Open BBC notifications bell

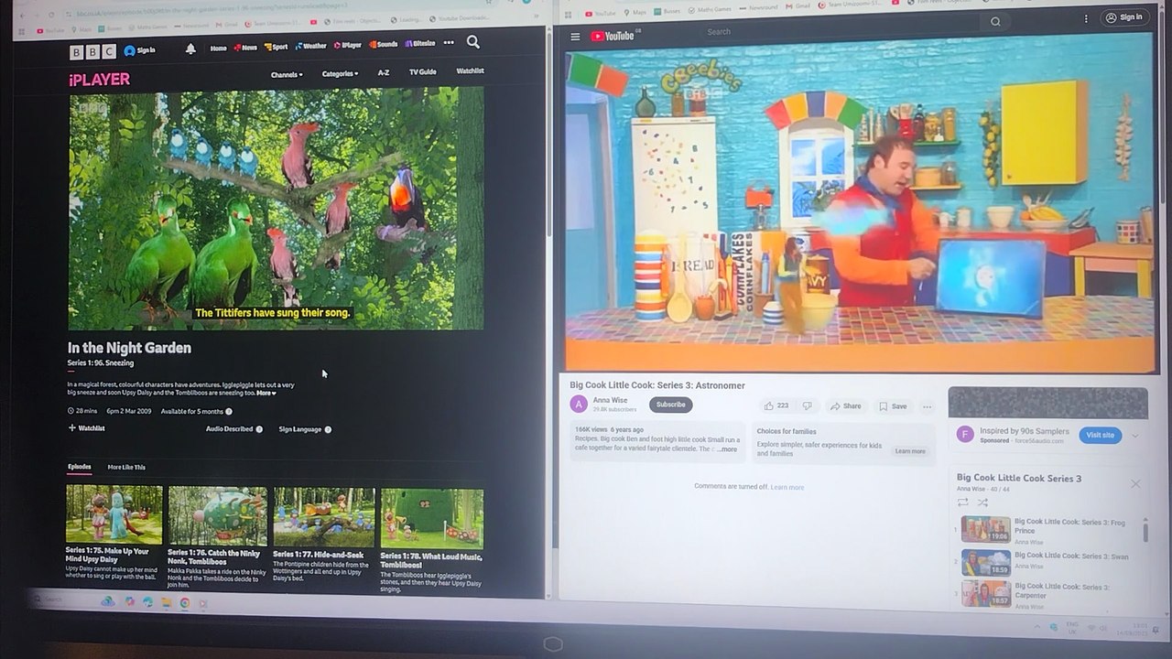tap(190, 49)
